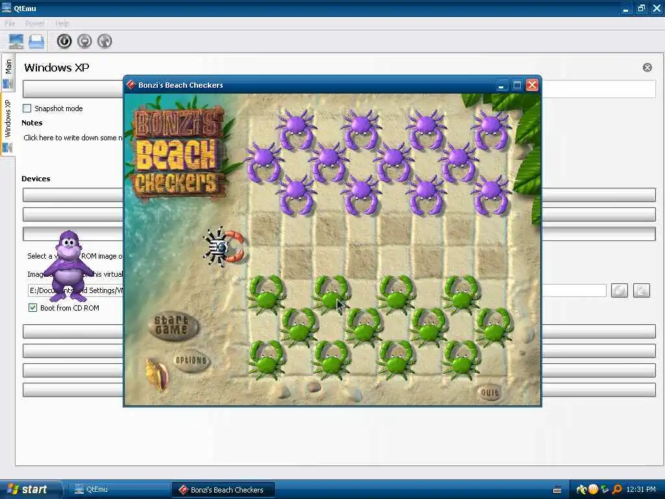Expand the second collapsed bar under Devices
Image resolution: width=665 pixels, height=499 pixels.
339,214
